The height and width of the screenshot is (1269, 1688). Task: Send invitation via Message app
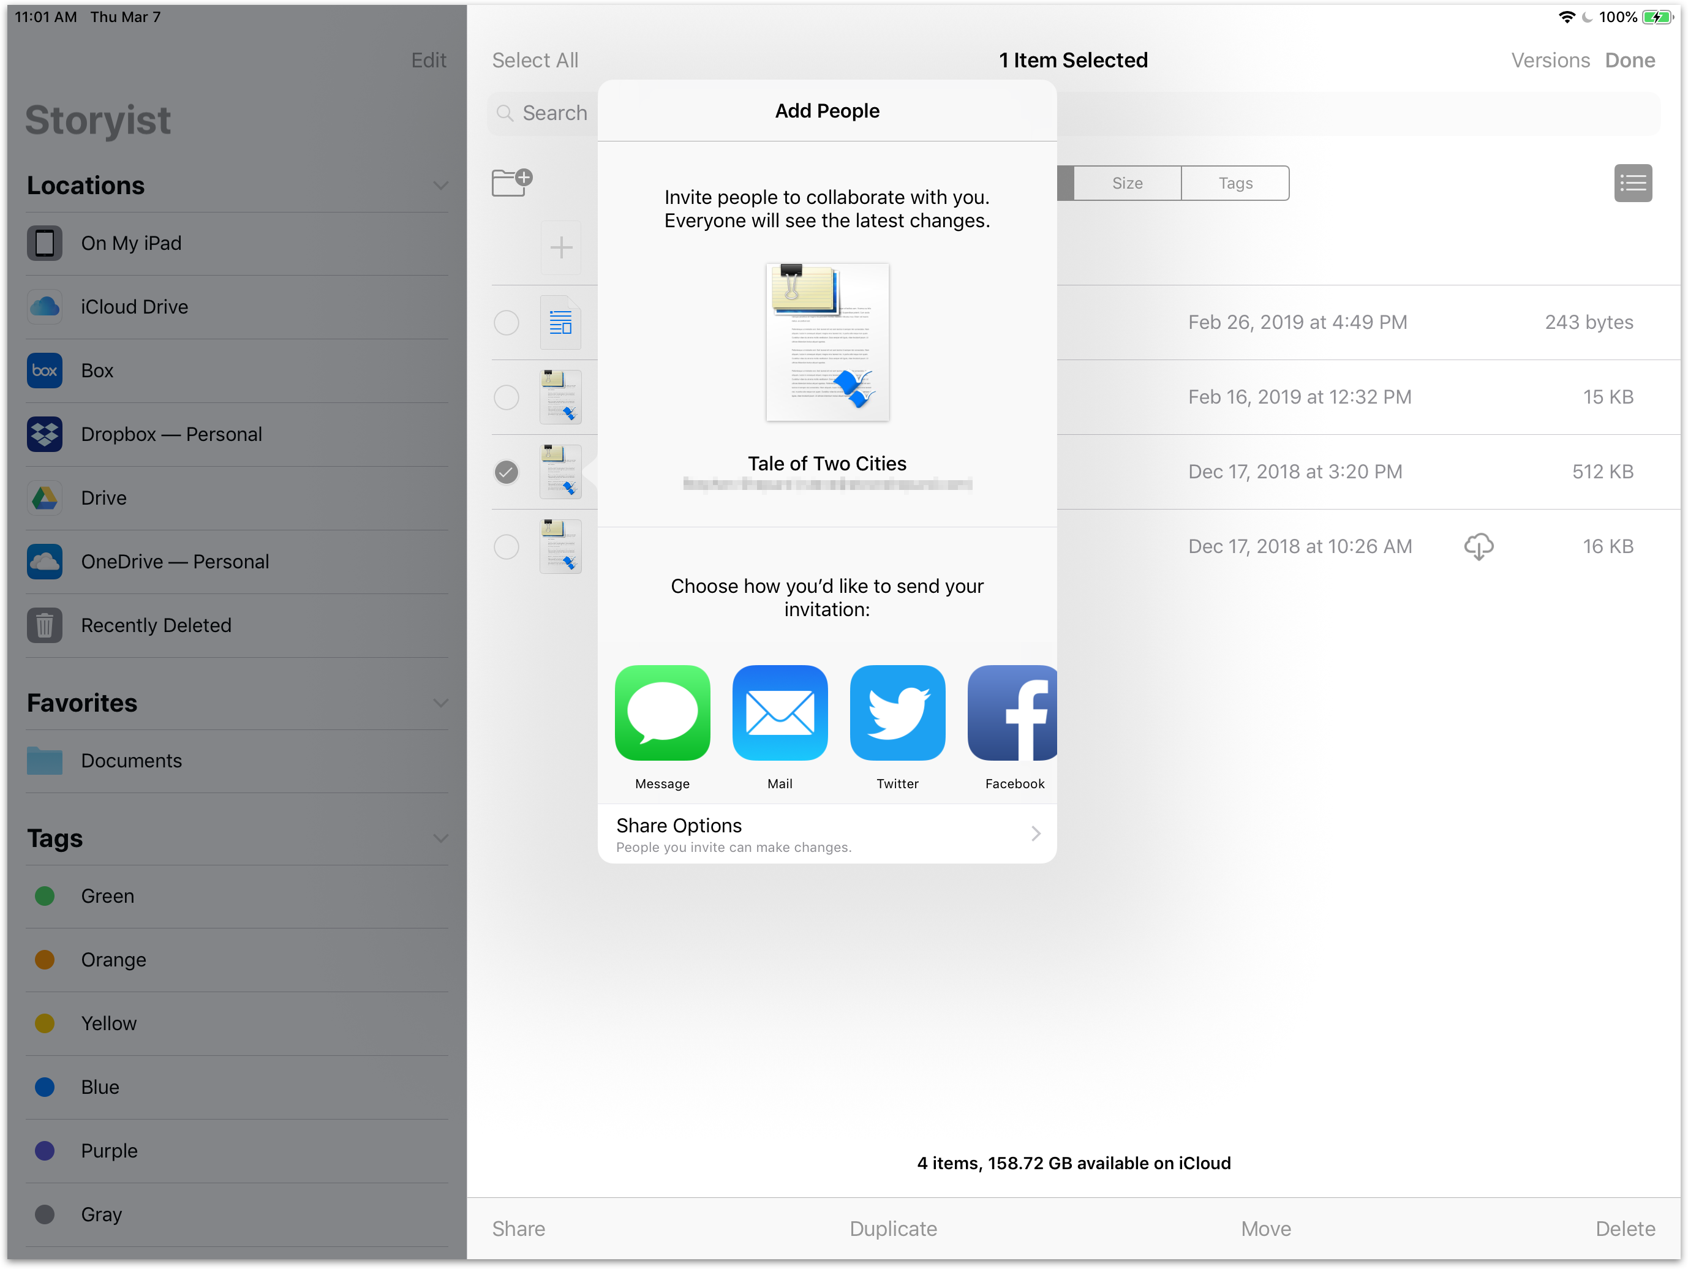pos(662,713)
